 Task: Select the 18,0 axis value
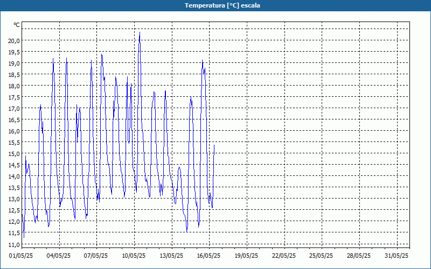click(x=15, y=86)
